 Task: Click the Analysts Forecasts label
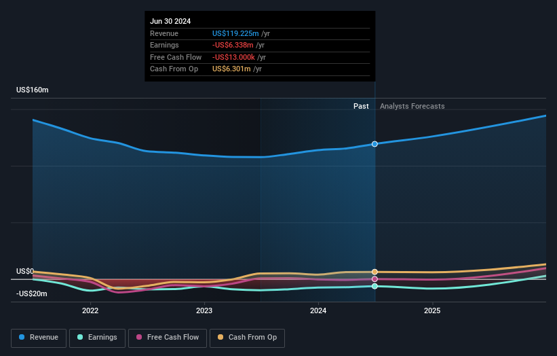click(x=412, y=106)
